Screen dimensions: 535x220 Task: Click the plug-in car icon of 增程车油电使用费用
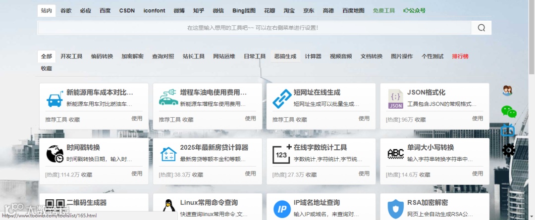click(168, 98)
